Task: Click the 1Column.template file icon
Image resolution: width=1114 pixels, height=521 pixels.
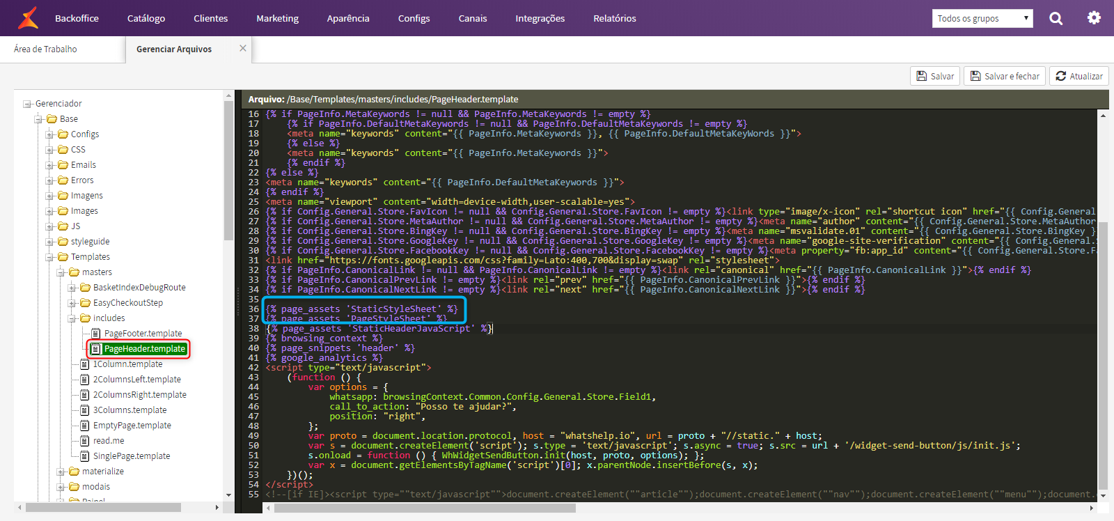Action: (x=85, y=364)
